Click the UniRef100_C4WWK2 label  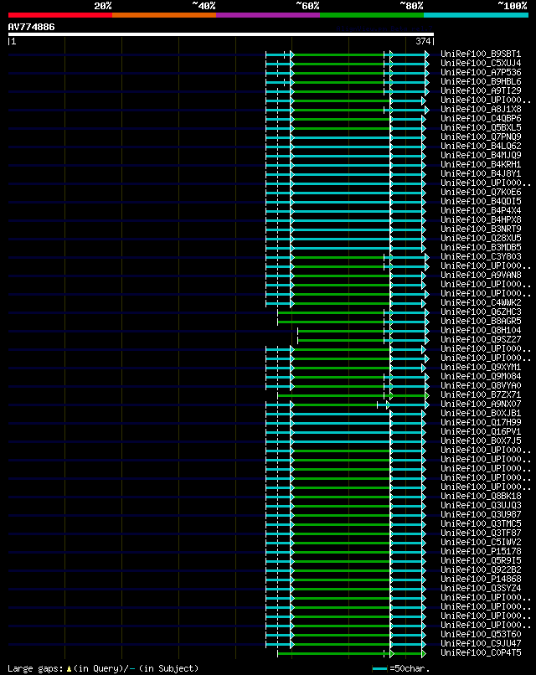481,302
